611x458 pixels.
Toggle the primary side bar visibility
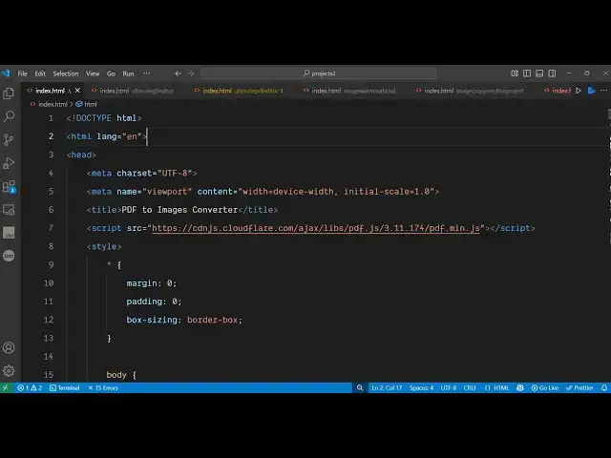pos(527,73)
